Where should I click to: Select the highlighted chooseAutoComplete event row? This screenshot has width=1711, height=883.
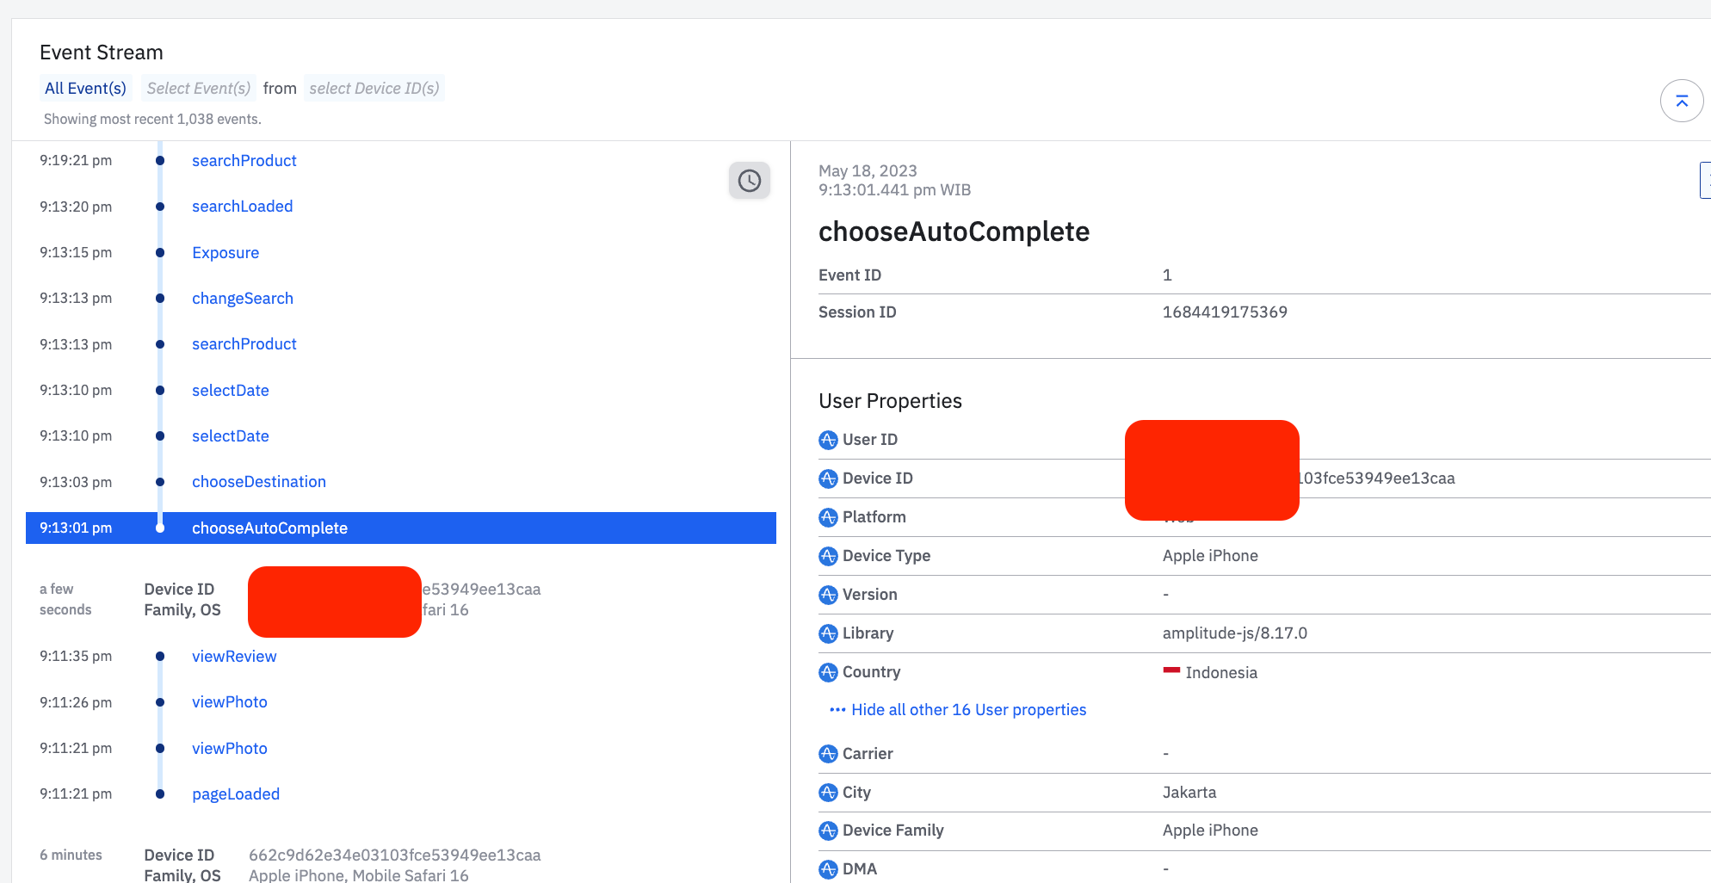point(401,528)
